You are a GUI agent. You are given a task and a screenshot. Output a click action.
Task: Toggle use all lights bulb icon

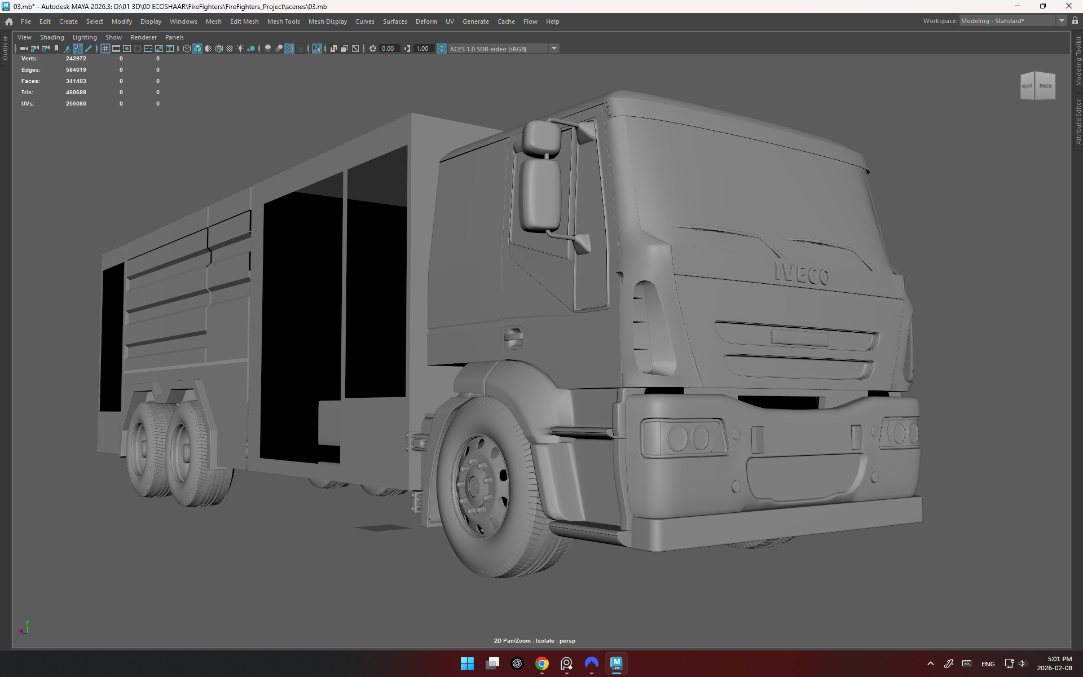(x=240, y=49)
